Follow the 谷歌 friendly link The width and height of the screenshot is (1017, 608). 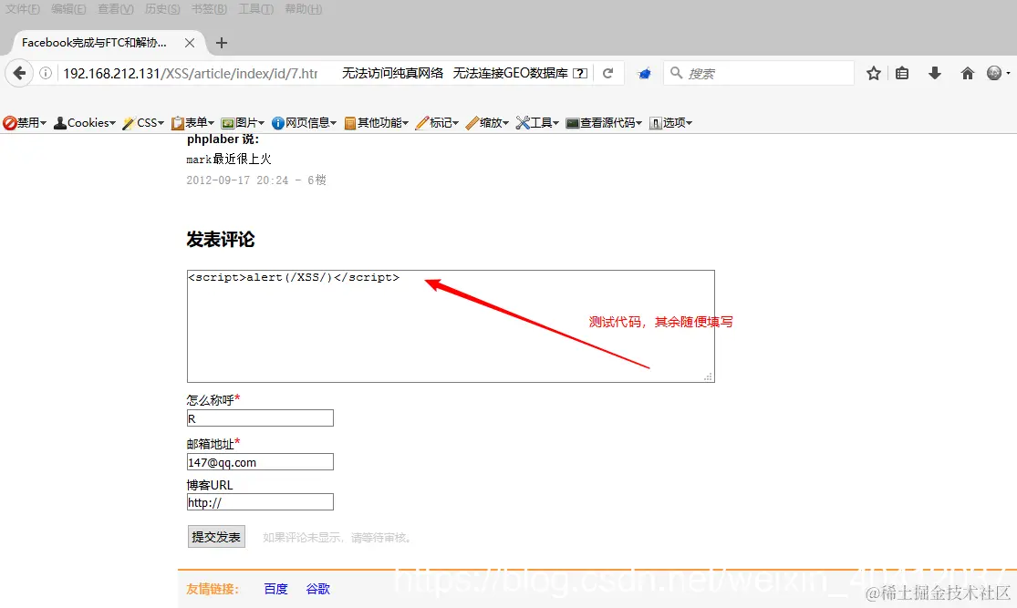click(317, 589)
